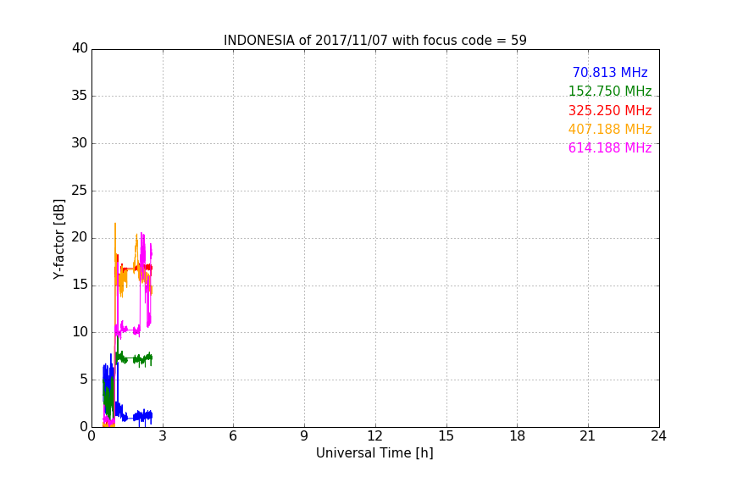This screenshot has height=488, width=732.
Task: Select the 70.813 MHz legend label
Action: [610, 72]
